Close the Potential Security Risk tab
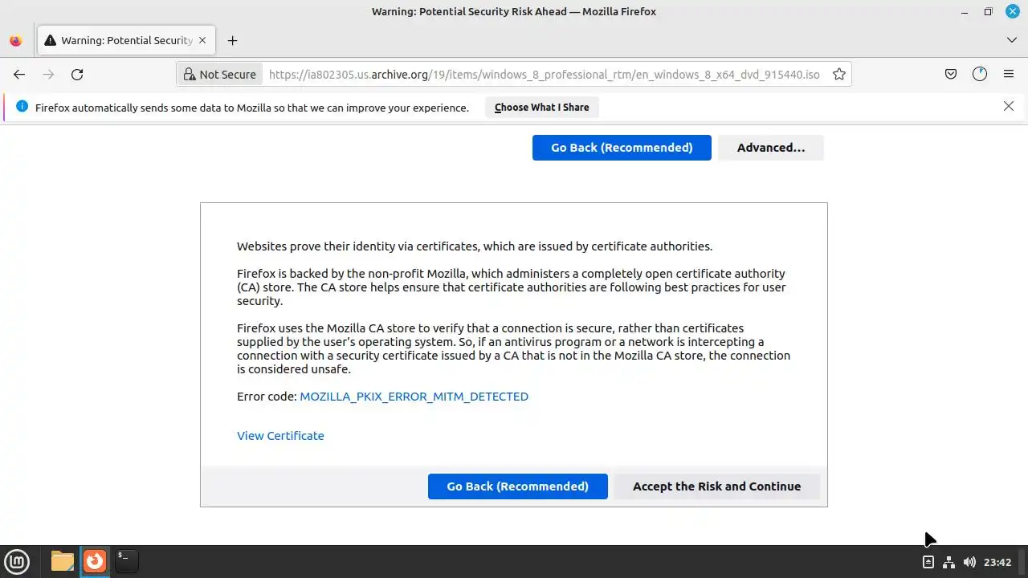 (202, 40)
